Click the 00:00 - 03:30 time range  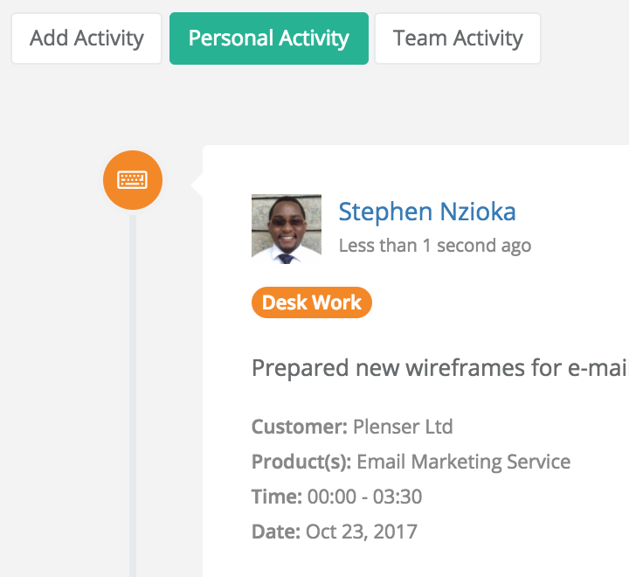(364, 497)
